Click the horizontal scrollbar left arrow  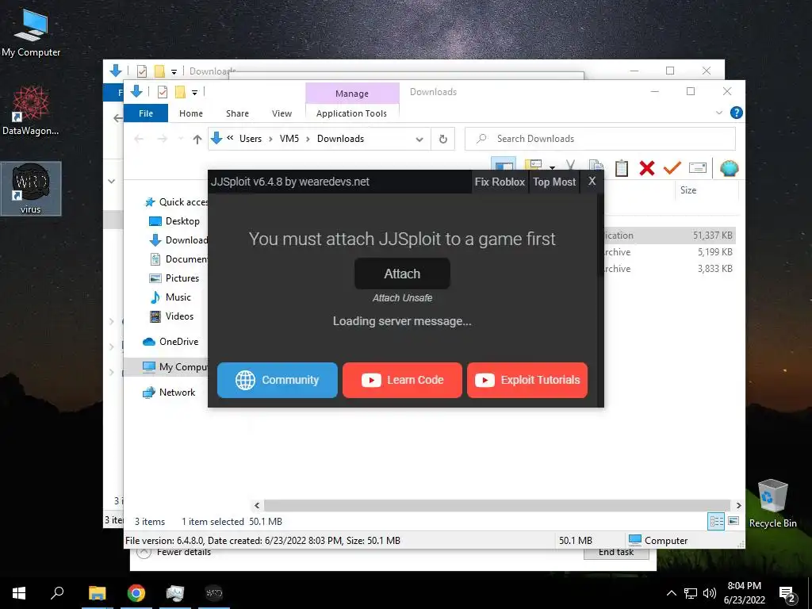point(258,505)
